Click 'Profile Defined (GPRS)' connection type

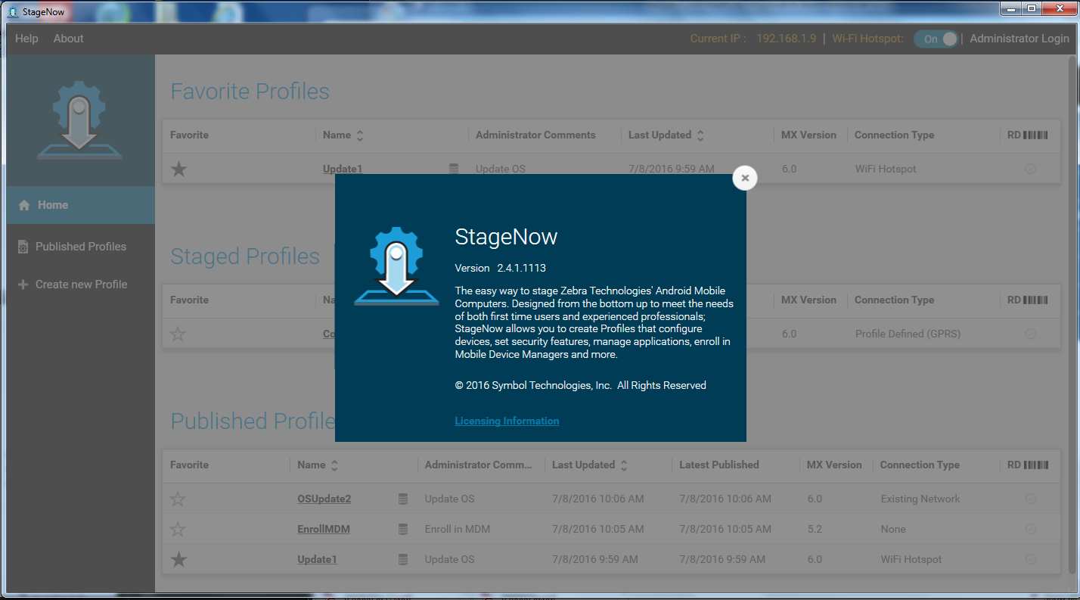click(908, 334)
